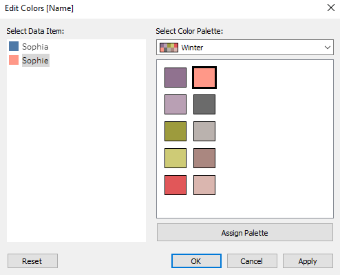Pick the red palette color
Viewport: 340px width, 275px height.
point(176,185)
